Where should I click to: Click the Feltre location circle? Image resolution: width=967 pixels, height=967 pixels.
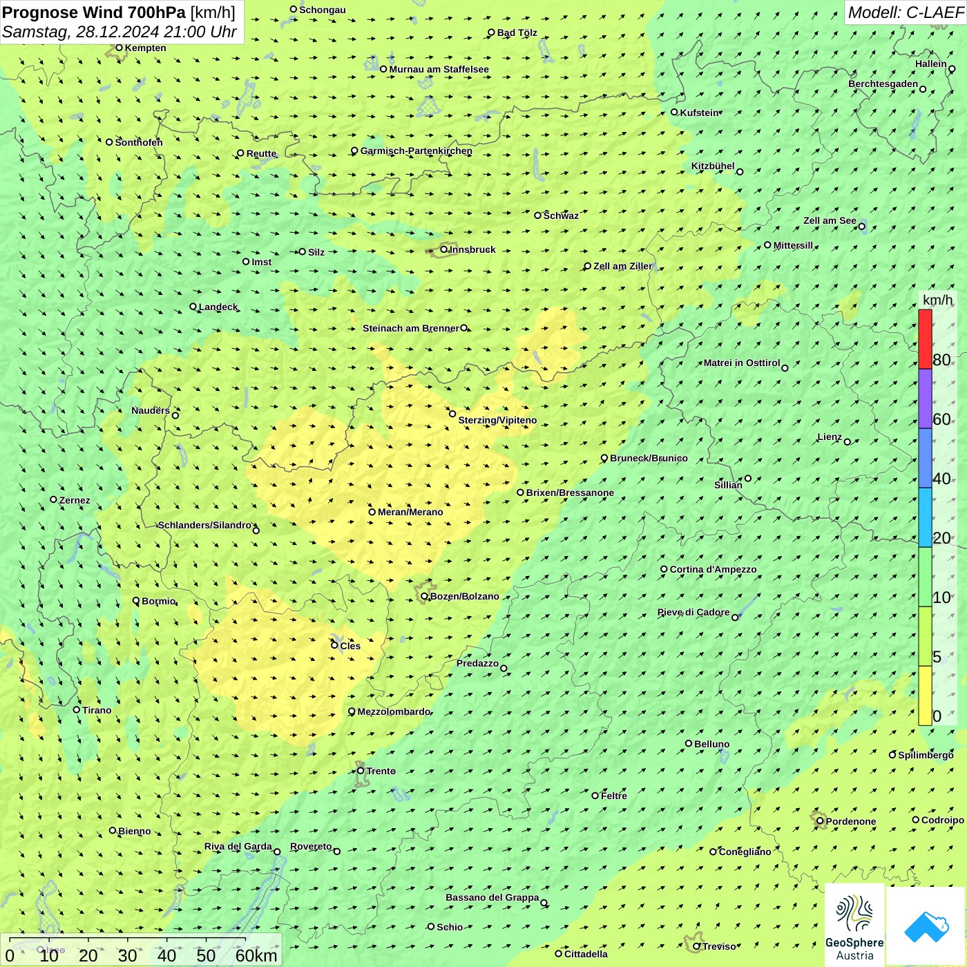[x=595, y=795]
